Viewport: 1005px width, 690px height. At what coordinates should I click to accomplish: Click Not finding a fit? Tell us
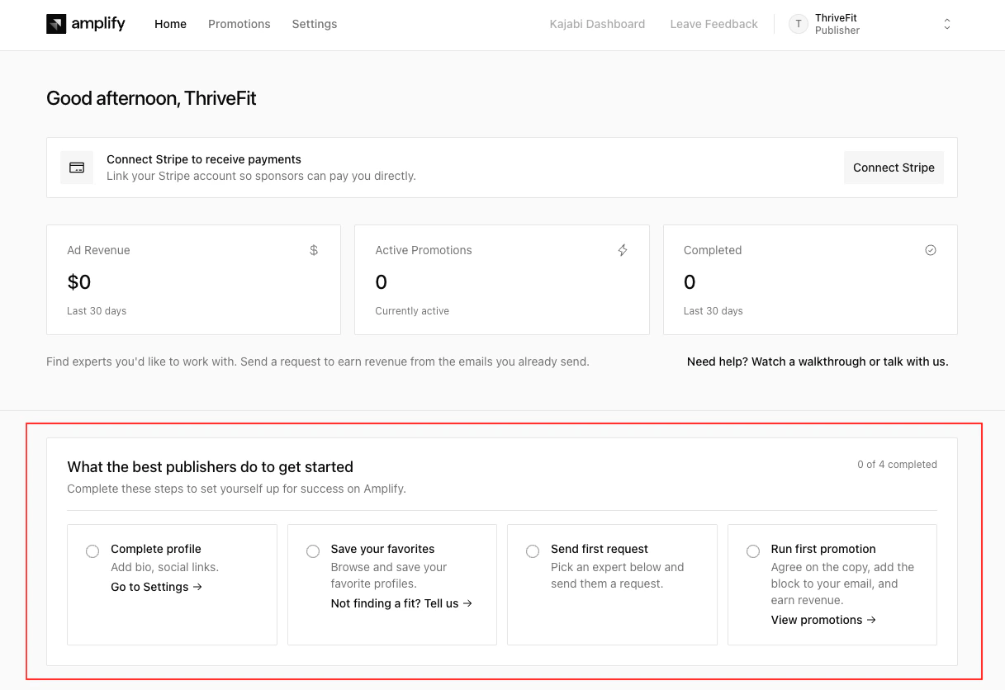click(401, 603)
